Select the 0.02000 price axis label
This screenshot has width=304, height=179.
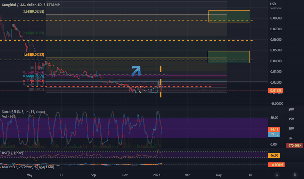tap(276, 82)
